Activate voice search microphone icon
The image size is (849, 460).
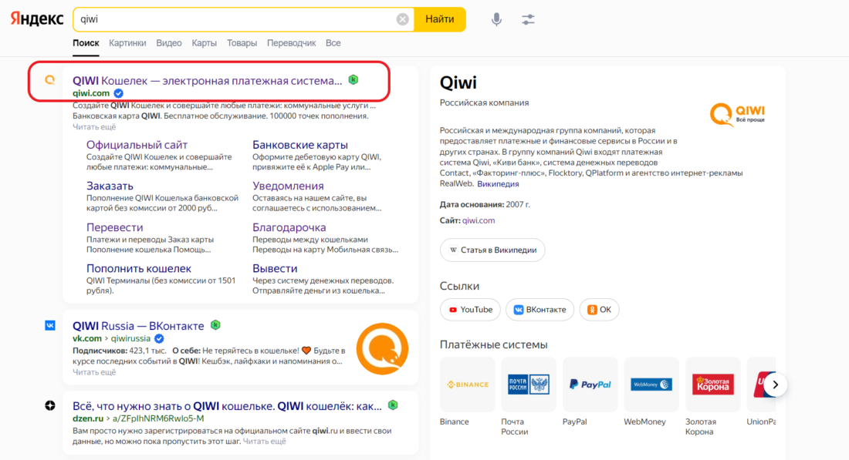497,19
